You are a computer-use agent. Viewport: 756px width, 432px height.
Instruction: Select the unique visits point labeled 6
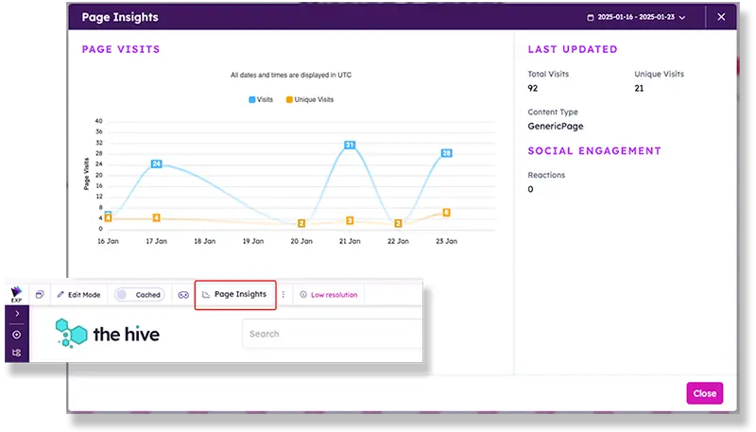[446, 213]
